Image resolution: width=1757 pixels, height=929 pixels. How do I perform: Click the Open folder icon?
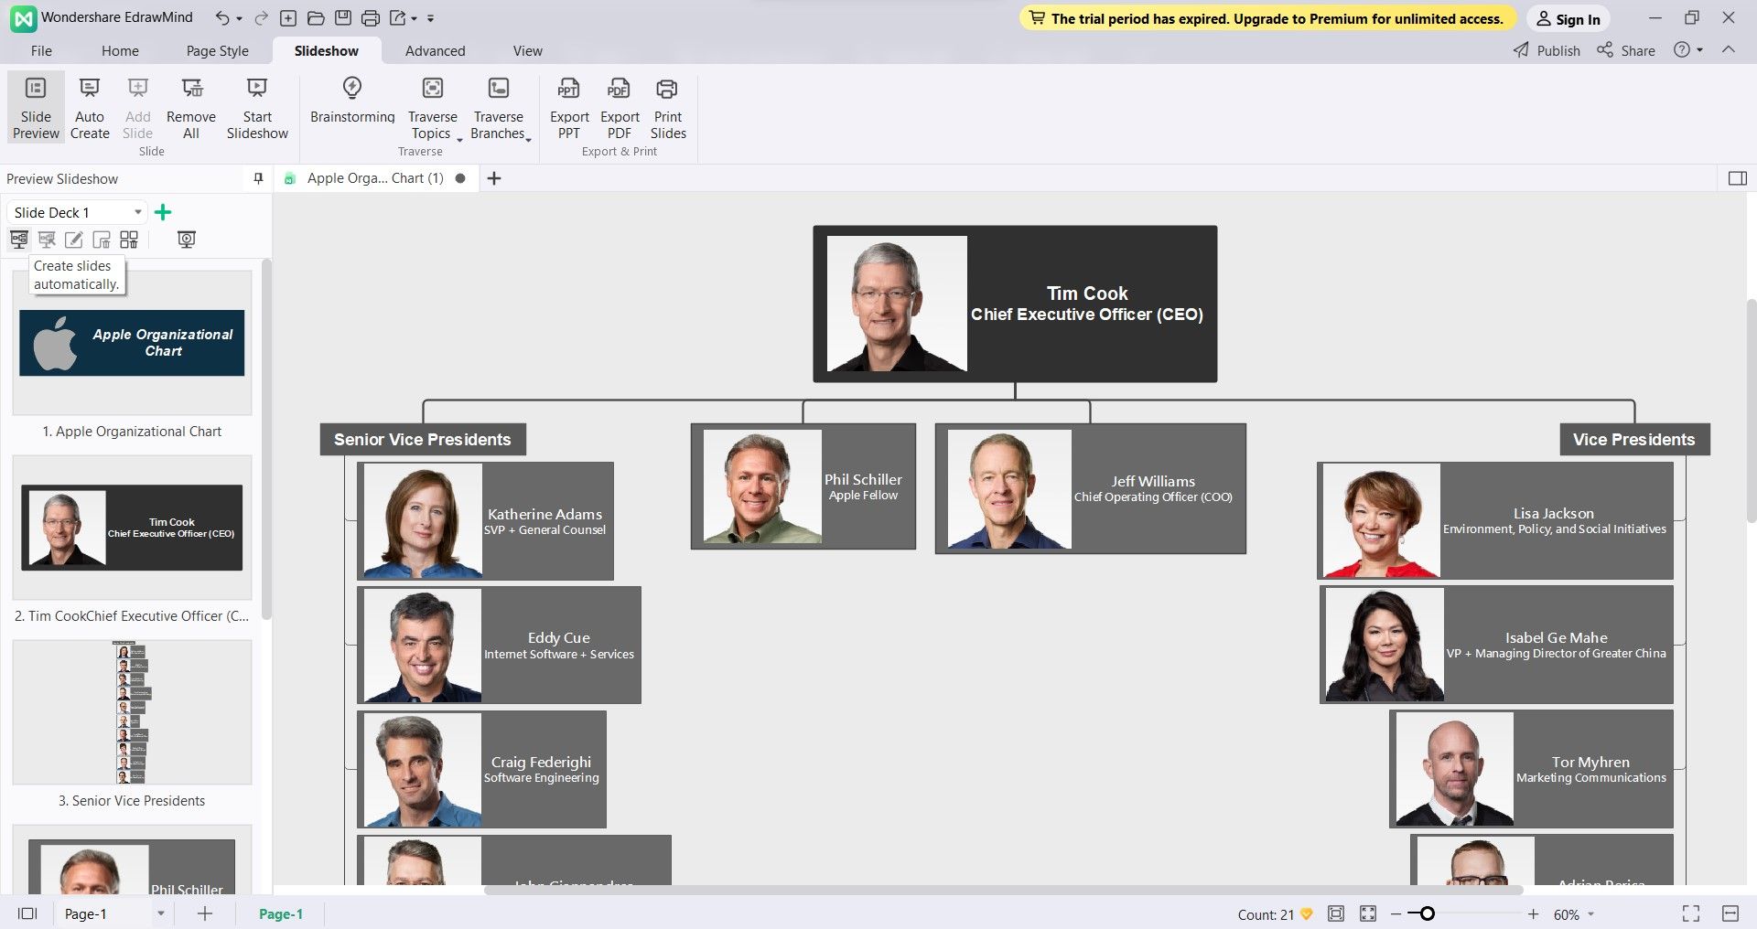click(x=316, y=18)
